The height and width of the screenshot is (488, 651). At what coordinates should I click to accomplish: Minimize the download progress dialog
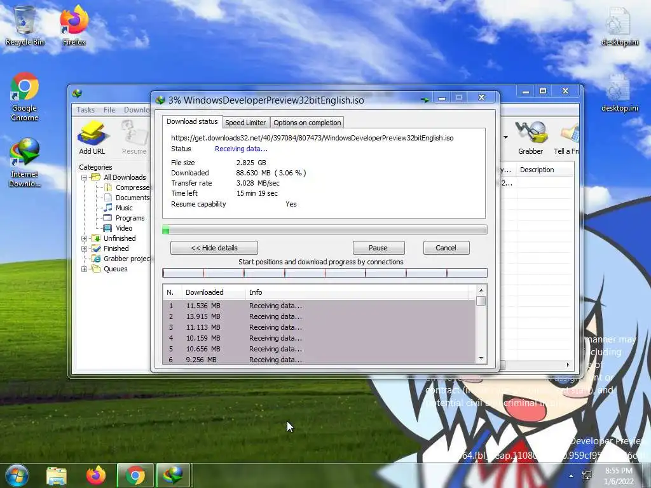(x=442, y=98)
